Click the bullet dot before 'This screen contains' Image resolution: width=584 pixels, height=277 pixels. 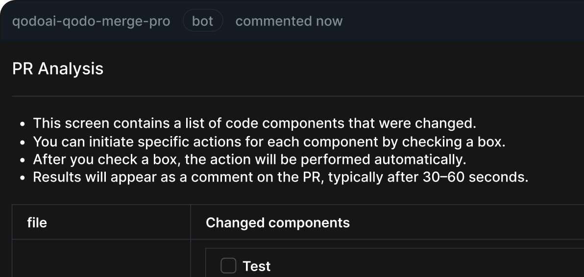pyautogui.click(x=23, y=124)
